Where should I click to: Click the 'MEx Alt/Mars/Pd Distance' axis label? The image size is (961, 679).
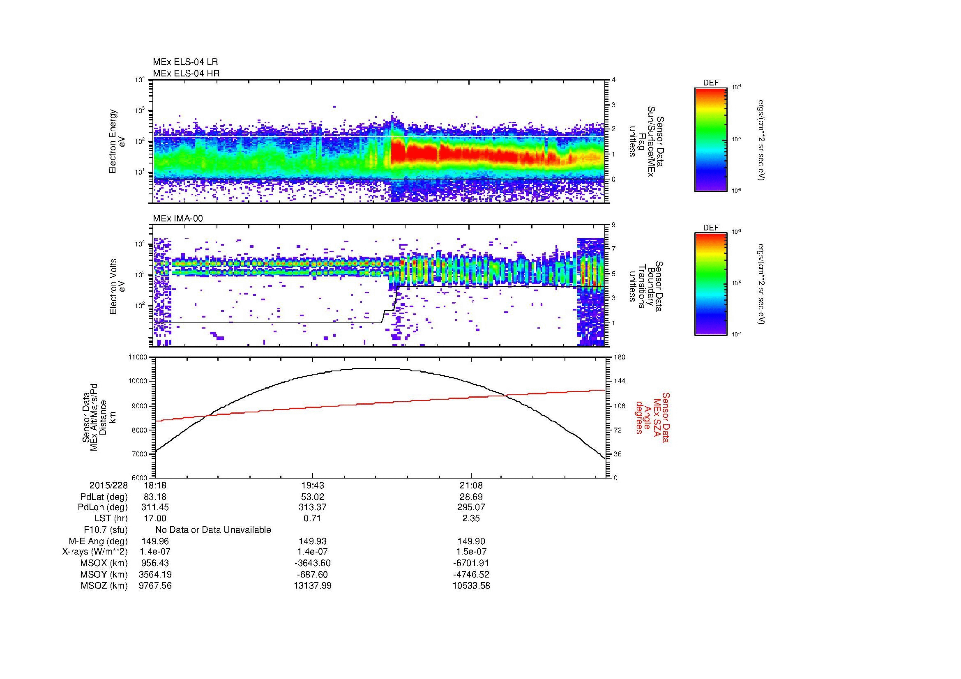pos(98,417)
